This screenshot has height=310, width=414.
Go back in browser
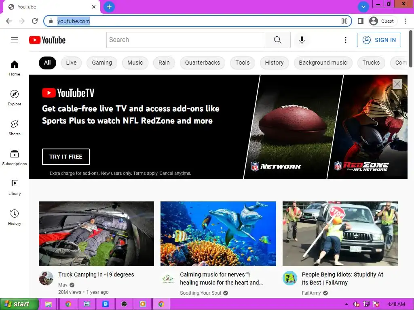pos(9,21)
